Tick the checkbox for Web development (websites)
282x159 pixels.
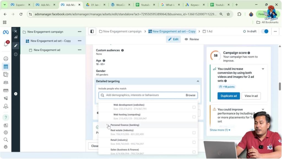click(194, 107)
